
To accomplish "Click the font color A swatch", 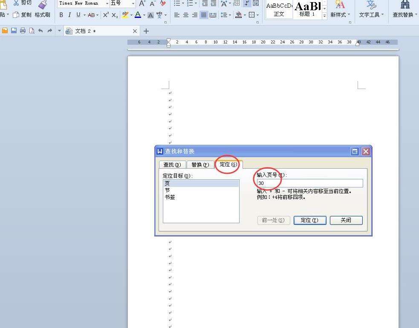I will [138, 15].
